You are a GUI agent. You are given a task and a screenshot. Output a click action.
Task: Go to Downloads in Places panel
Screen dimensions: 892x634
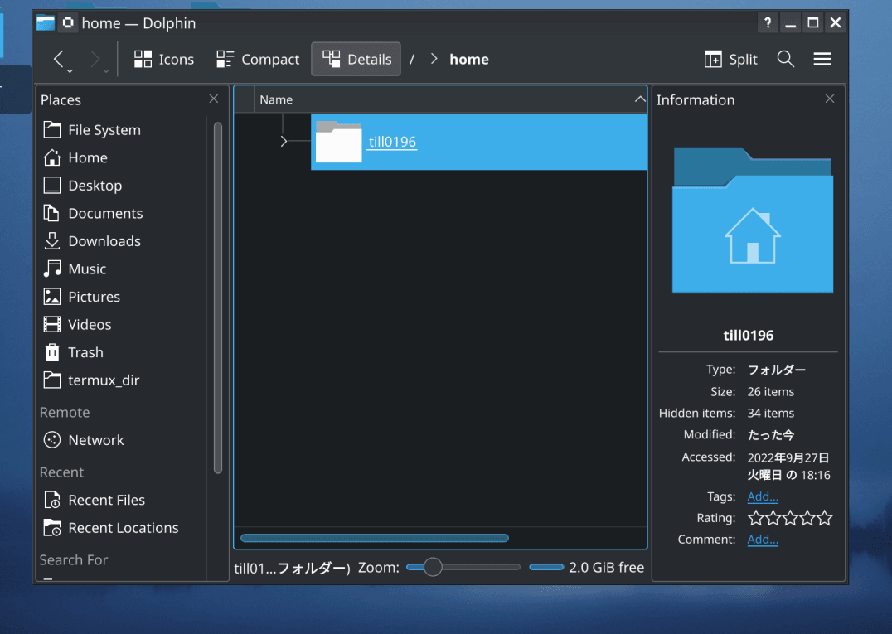coord(104,241)
